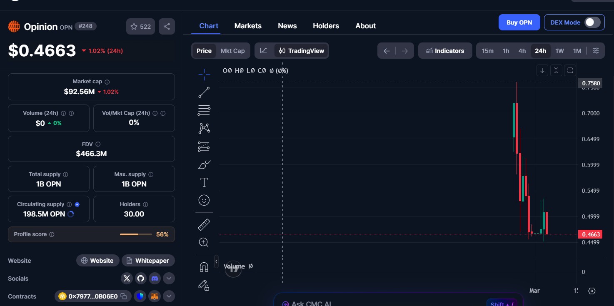Expand the Contracts chevron dropdown

(x=169, y=296)
